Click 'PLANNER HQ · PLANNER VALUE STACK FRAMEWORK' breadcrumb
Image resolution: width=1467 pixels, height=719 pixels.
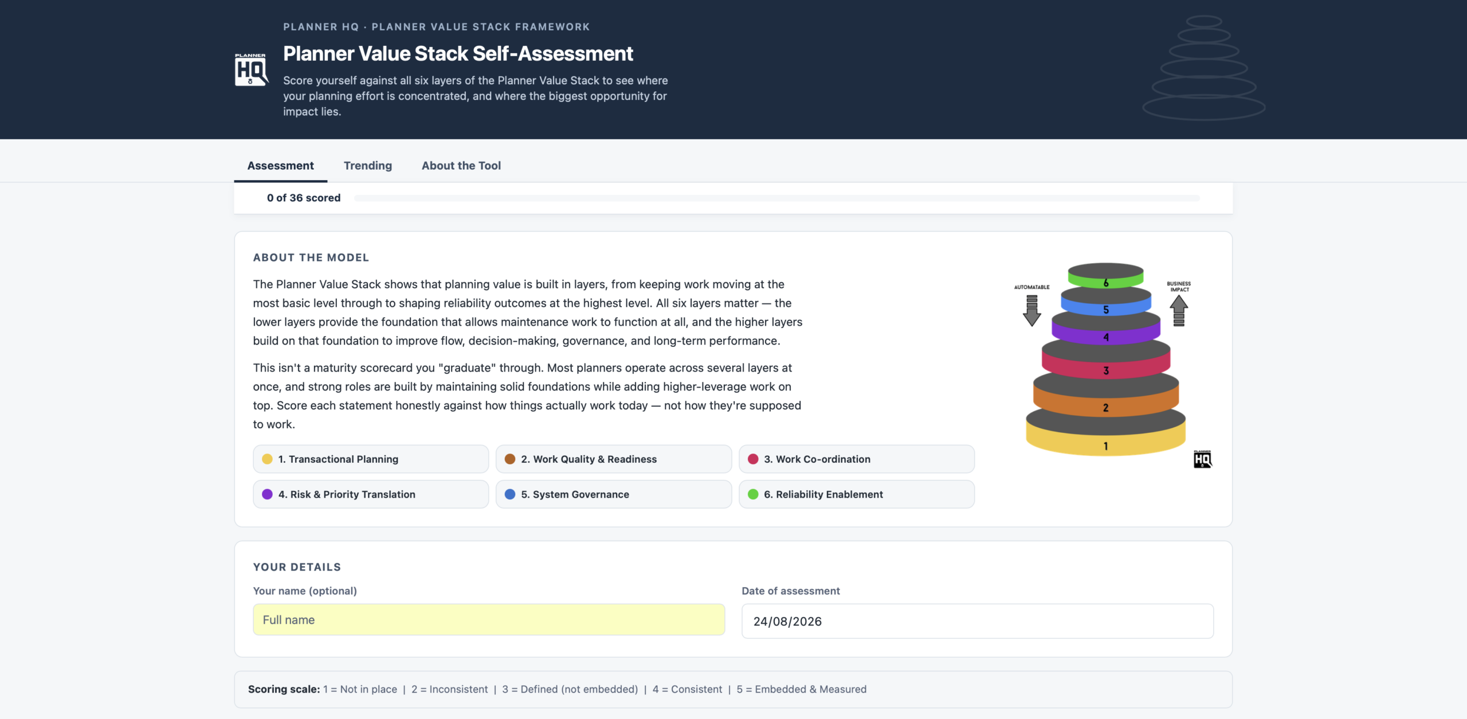coord(436,27)
